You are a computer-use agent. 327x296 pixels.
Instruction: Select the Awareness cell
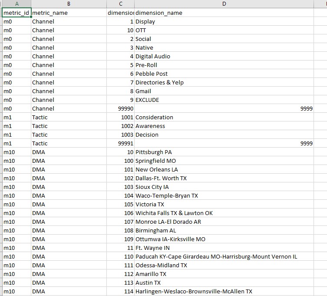tap(224, 126)
